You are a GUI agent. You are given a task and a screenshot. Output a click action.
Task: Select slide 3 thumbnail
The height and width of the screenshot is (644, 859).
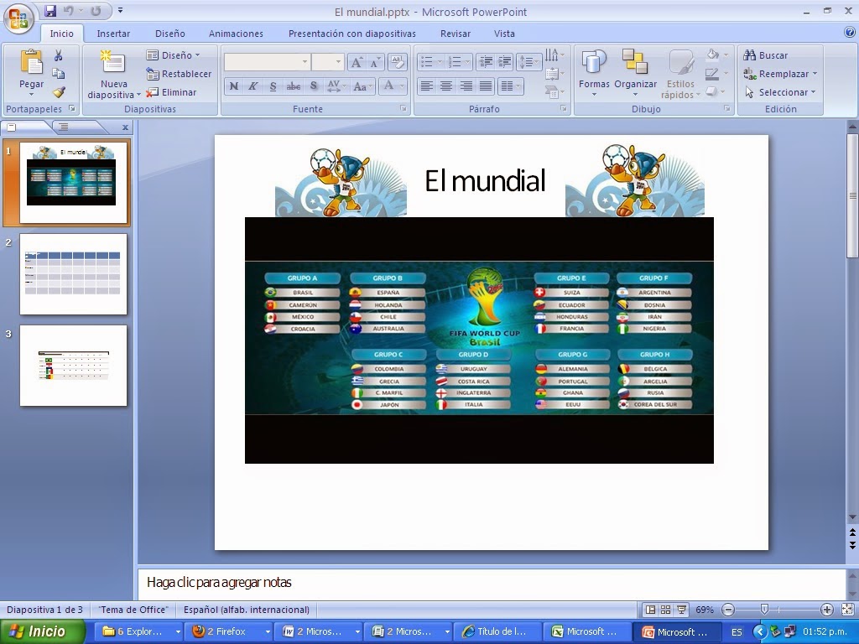[74, 366]
